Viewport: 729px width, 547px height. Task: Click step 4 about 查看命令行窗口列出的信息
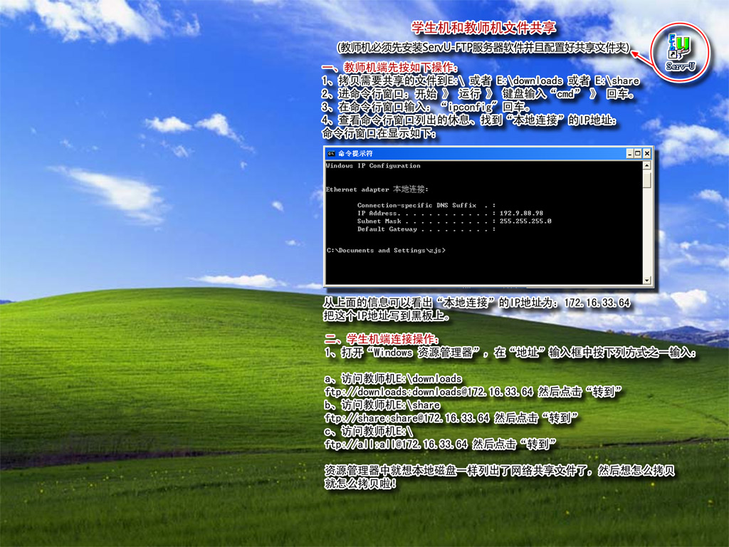coord(469,120)
